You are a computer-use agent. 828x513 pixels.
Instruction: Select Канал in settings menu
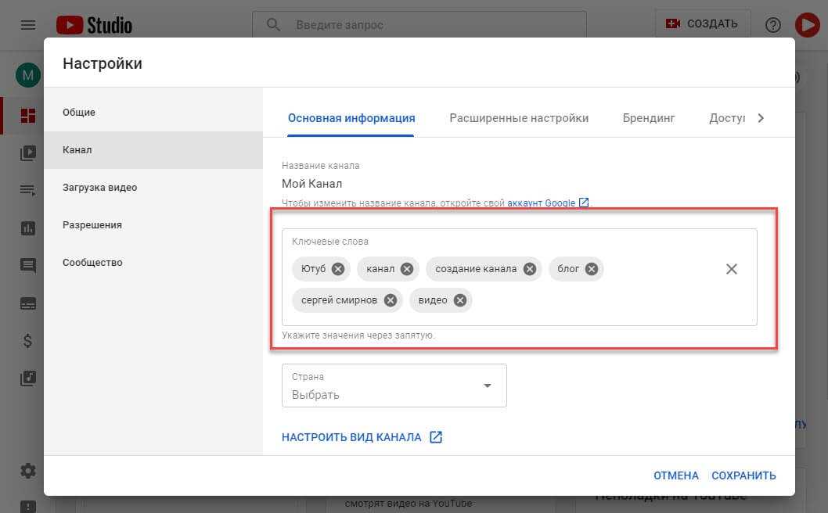pyautogui.click(x=153, y=150)
